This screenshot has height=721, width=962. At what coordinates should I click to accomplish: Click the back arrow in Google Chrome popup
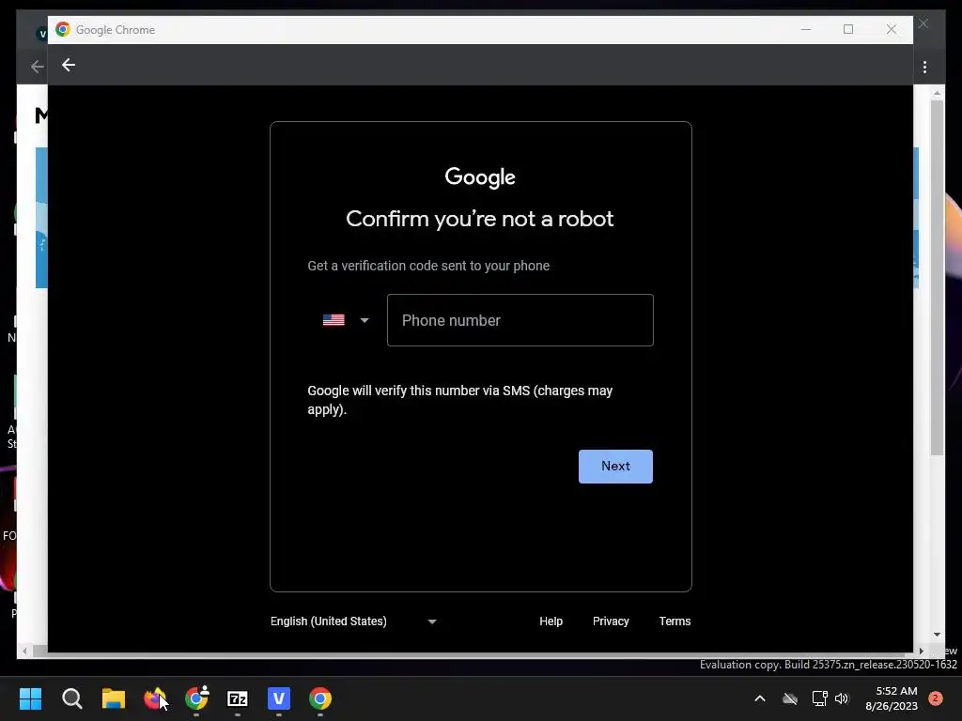pyautogui.click(x=68, y=65)
